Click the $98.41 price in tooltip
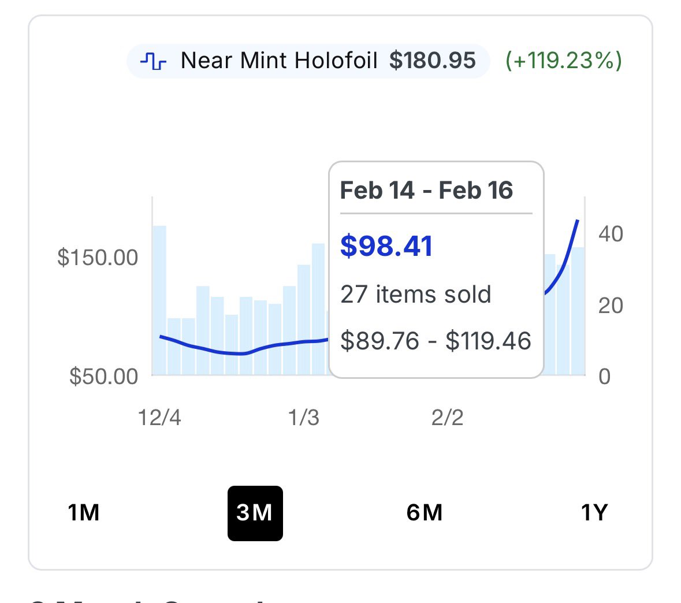The width and height of the screenshot is (681, 603). click(x=386, y=246)
